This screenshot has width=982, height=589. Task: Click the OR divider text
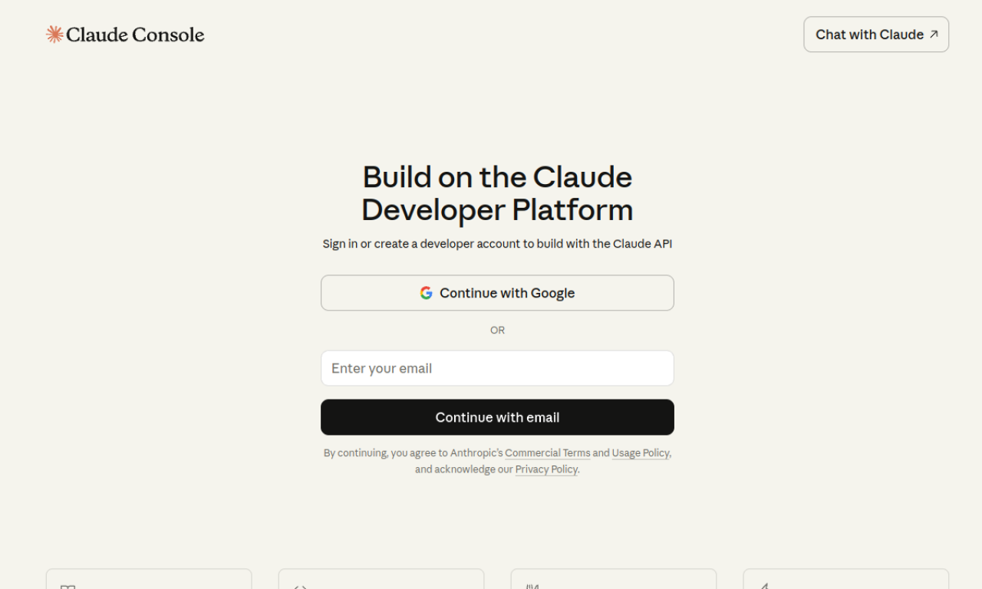pos(497,331)
